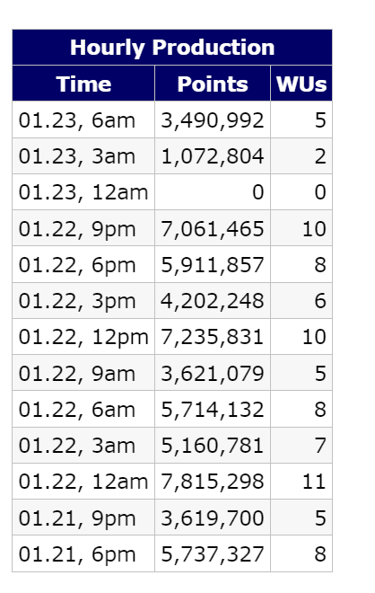Click the 7,061,465 points value
Screen dimensions: 375x593
tap(213, 228)
